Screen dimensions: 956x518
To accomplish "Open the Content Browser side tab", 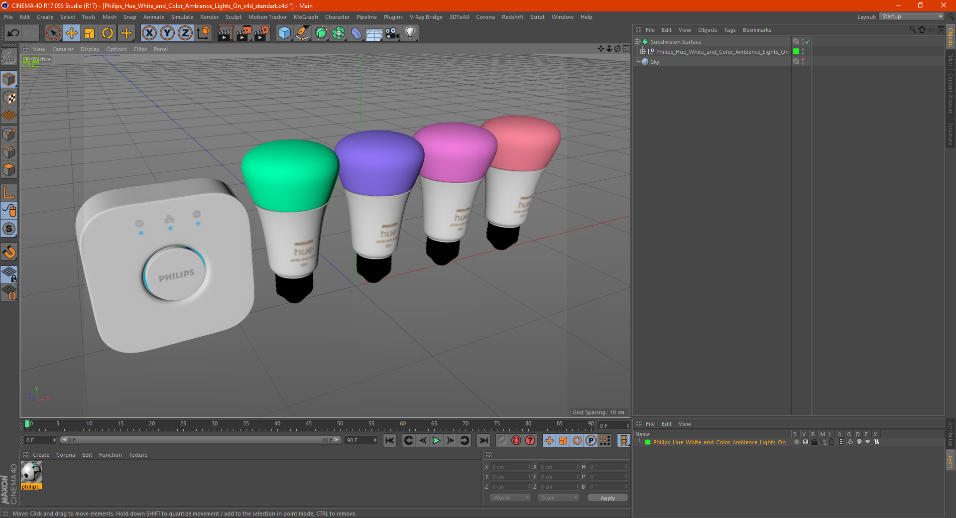I will 950,93.
